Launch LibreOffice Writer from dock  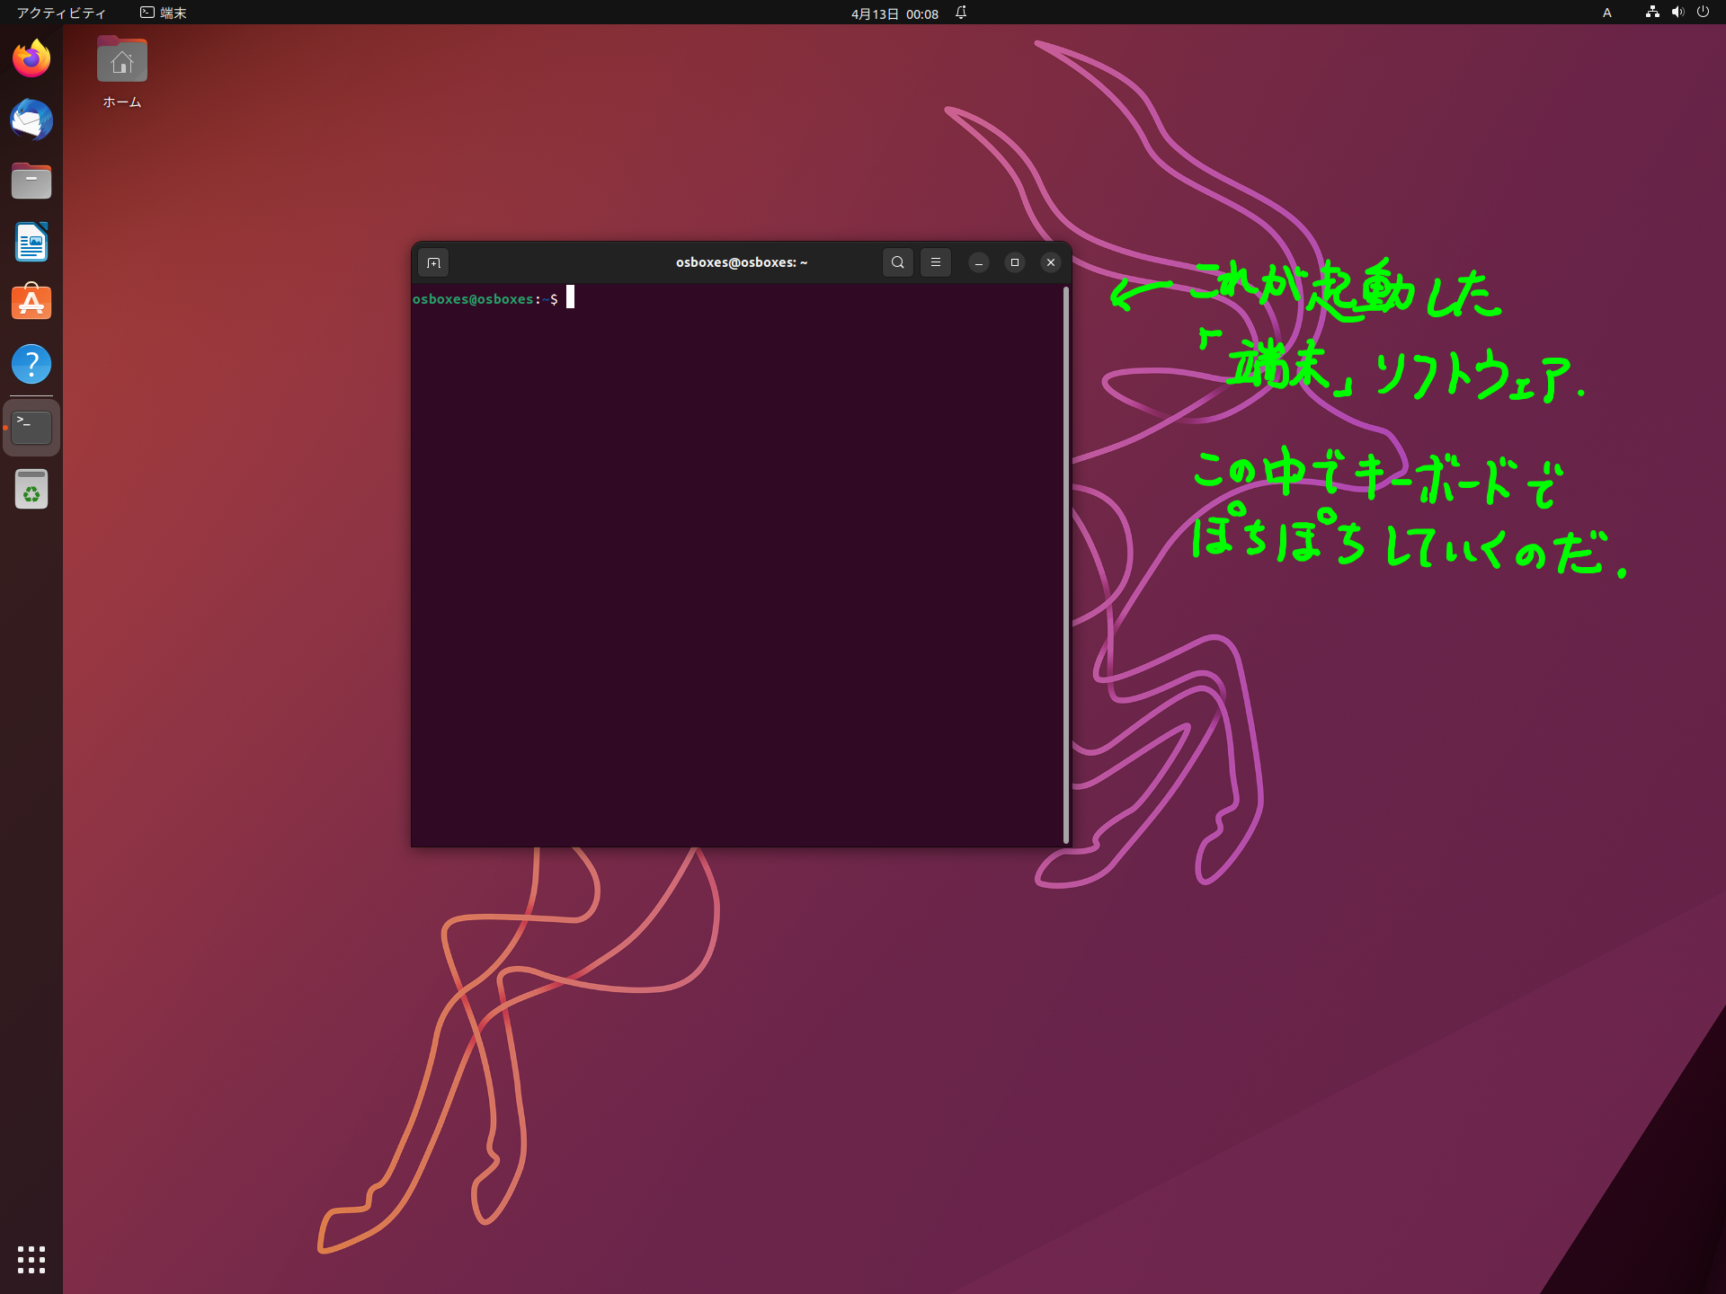pos(31,243)
